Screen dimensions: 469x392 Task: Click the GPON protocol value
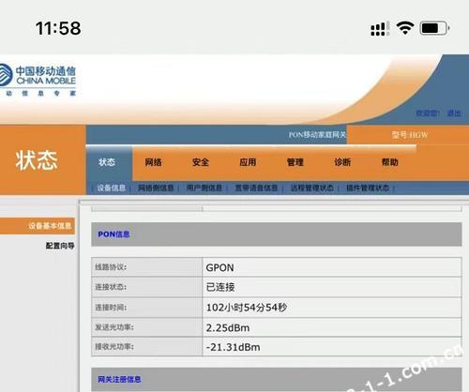pos(219,267)
